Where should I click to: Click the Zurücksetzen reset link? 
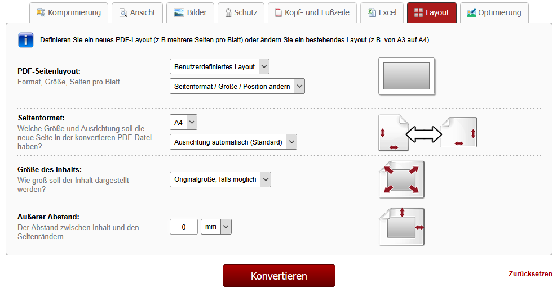pos(530,274)
